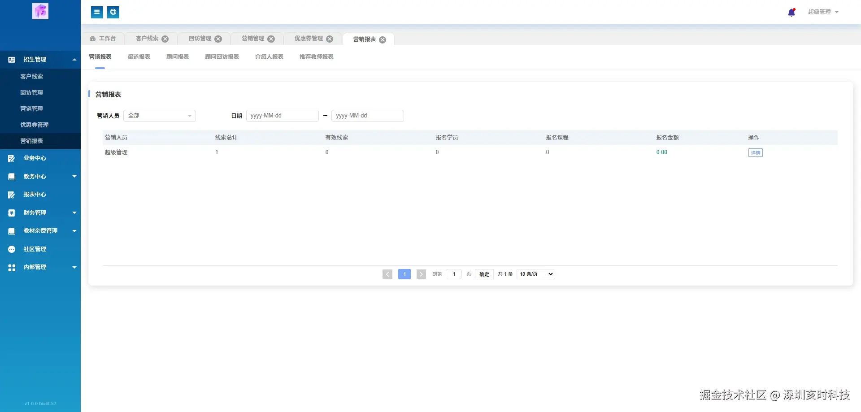
Task: Click the 确定 pagination button
Action: coord(484,274)
